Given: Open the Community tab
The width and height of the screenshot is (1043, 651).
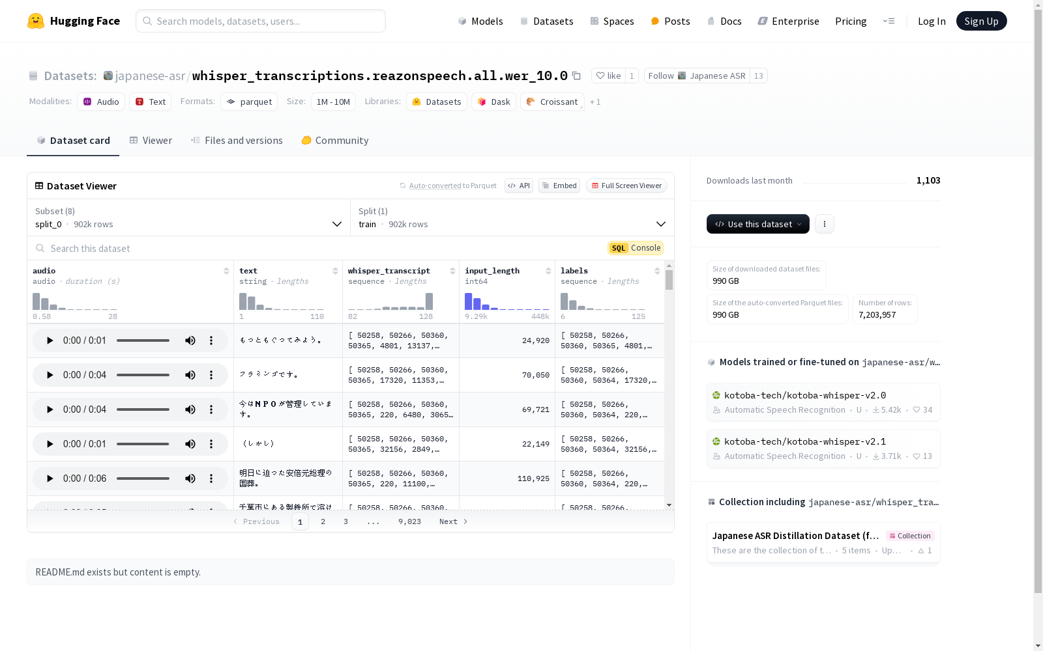Looking at the screenshot, I should click(x=335, y=141).
